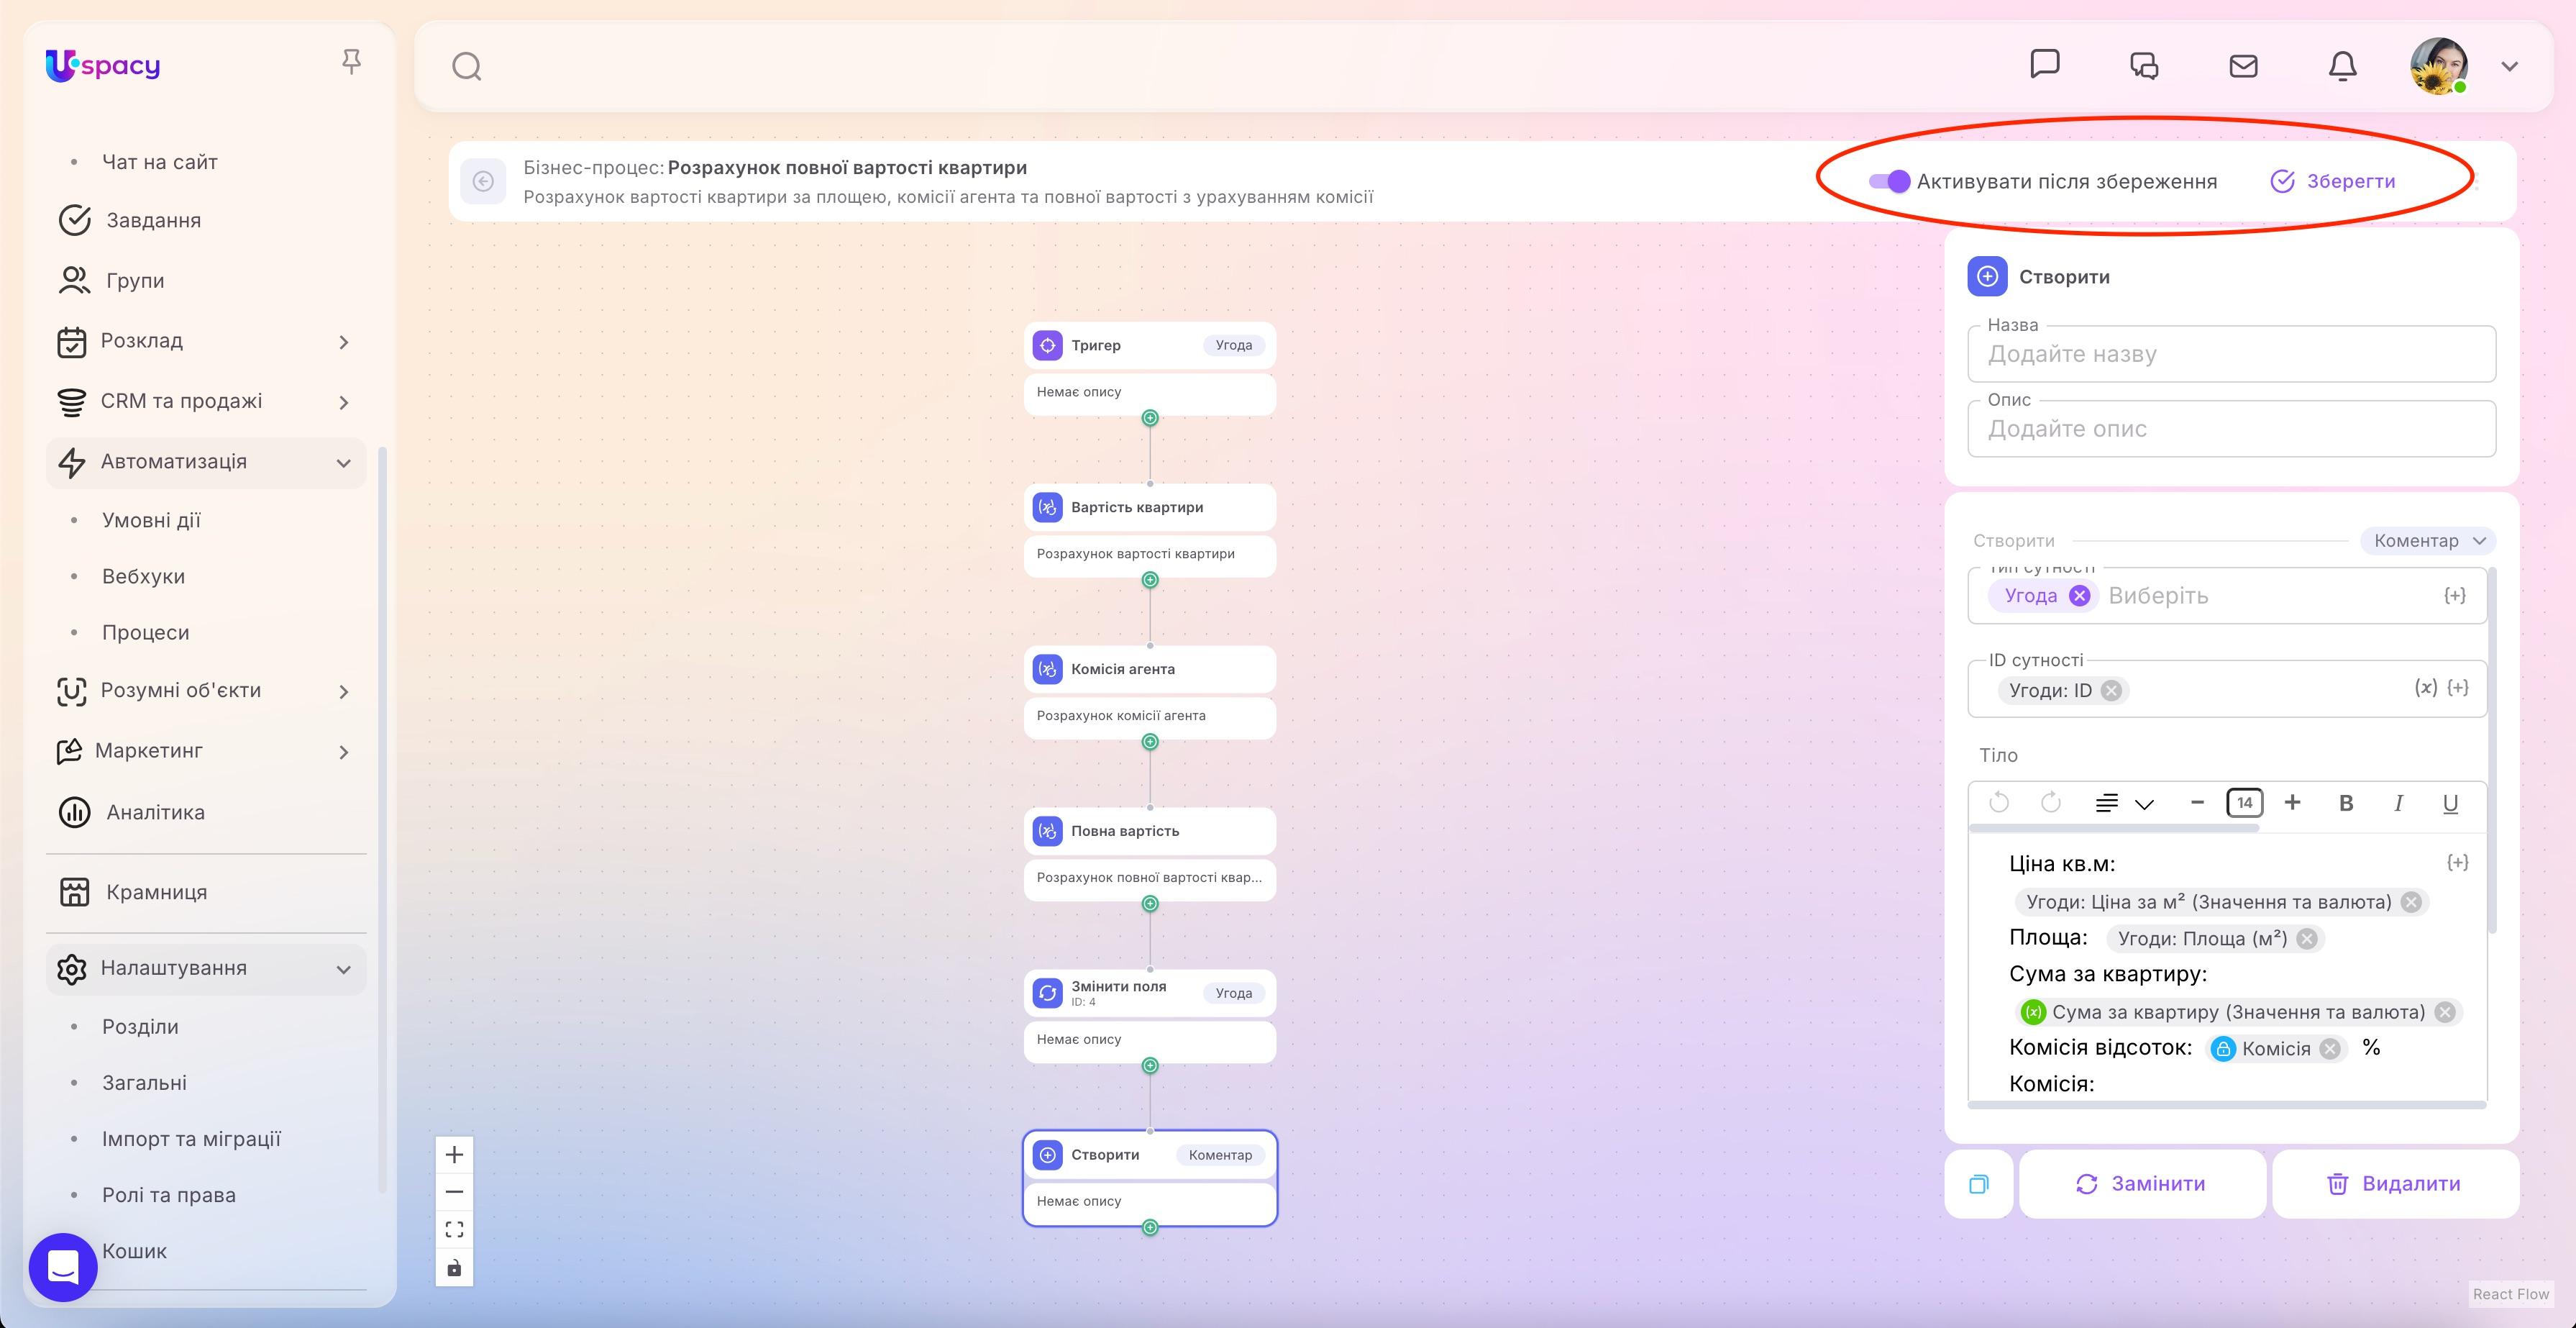Fit view with the canvas frame icon
Image resolution: width=2576 pixels, height=1328 pixels.
pos(454,1230)
